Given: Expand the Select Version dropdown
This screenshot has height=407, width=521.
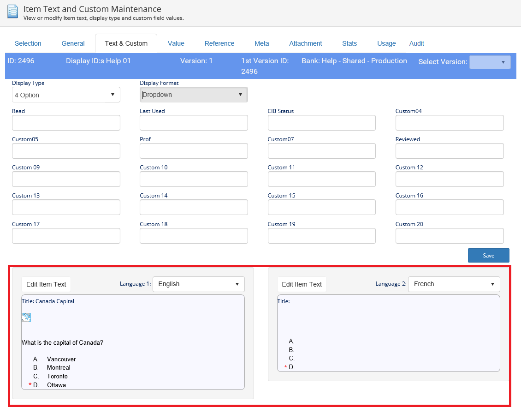Looking at the screenshot, I should click(x=490, y=62).
